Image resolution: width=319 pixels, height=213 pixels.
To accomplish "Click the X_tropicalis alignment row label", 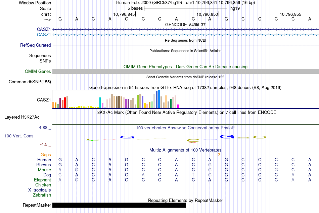I will coord(40,190).
